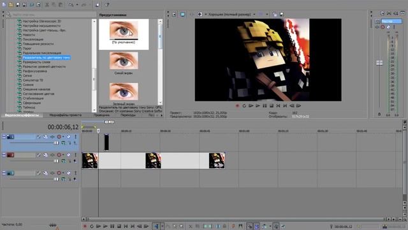Select the 'Новости' effect in the list
The width and height of the screenshot is (408, 230).
pos(29,34)
